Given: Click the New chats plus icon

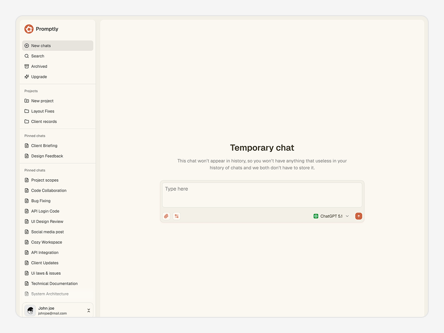Looking at the screenshot, I should coord(27,46).
